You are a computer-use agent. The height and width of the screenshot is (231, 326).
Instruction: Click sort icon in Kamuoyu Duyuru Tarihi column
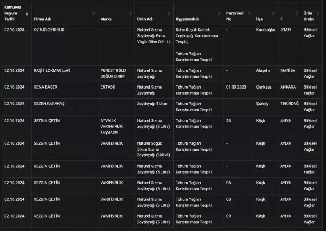[27, 13]
